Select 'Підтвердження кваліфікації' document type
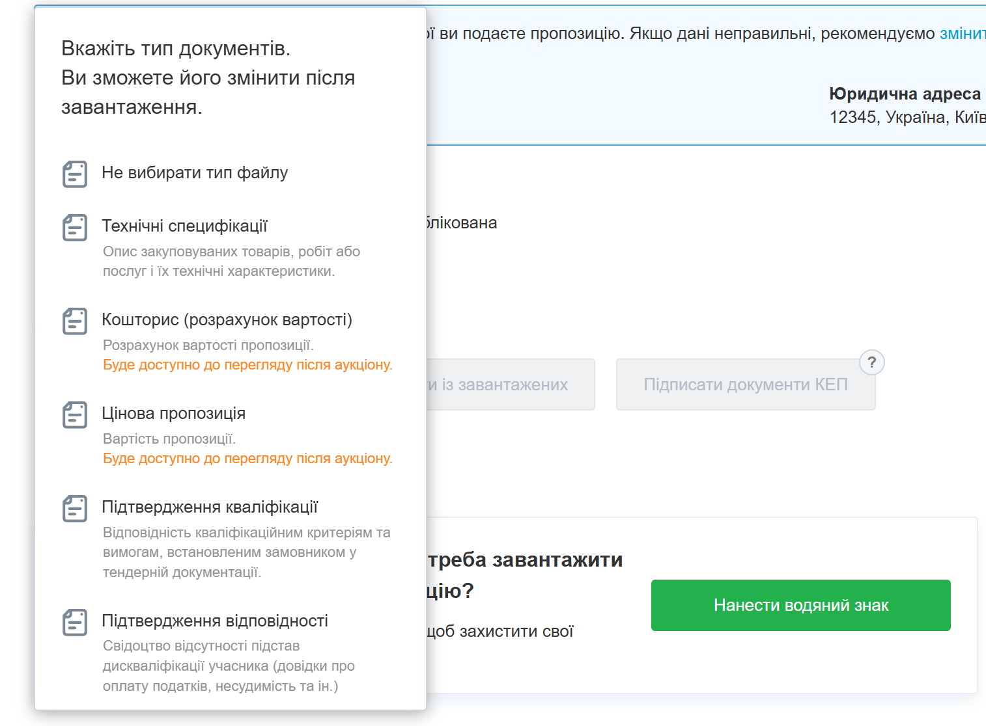The height and width of the screenshot is (726, 986). coord(210,507)
